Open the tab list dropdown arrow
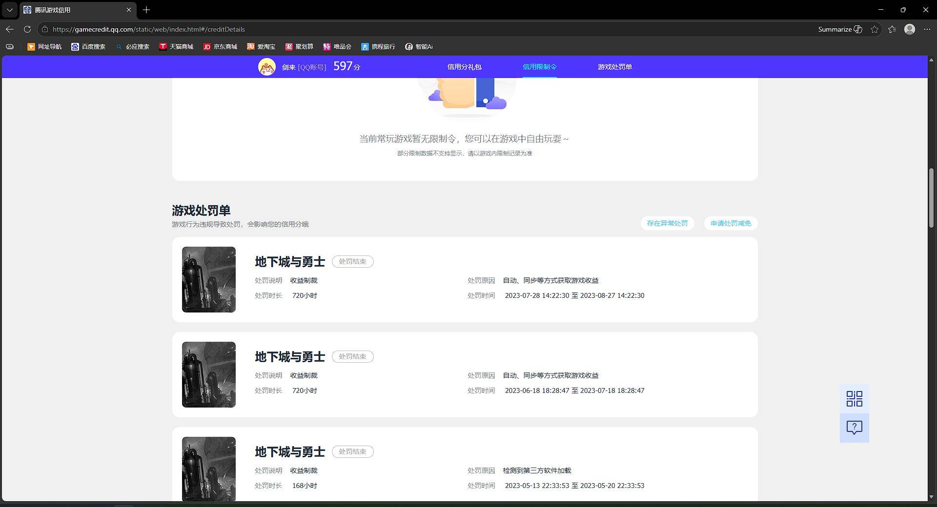This screenshot has width=937, height=507. click(x=9, y=10)
